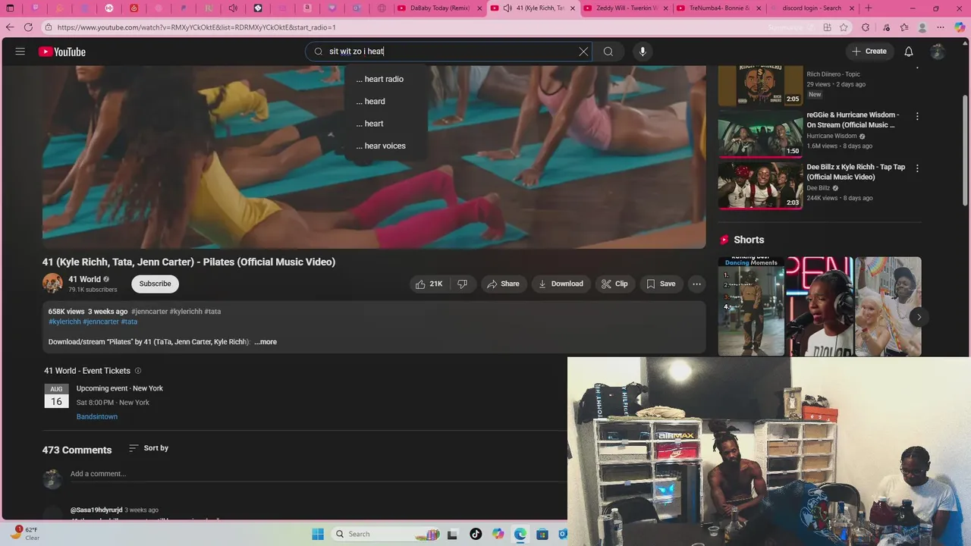
Task: Open Microsoft Store from taskbar
Action: (542, 534)
